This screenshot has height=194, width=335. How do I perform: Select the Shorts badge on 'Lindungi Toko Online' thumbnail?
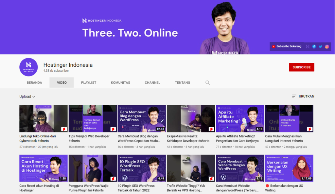point(64,130)
